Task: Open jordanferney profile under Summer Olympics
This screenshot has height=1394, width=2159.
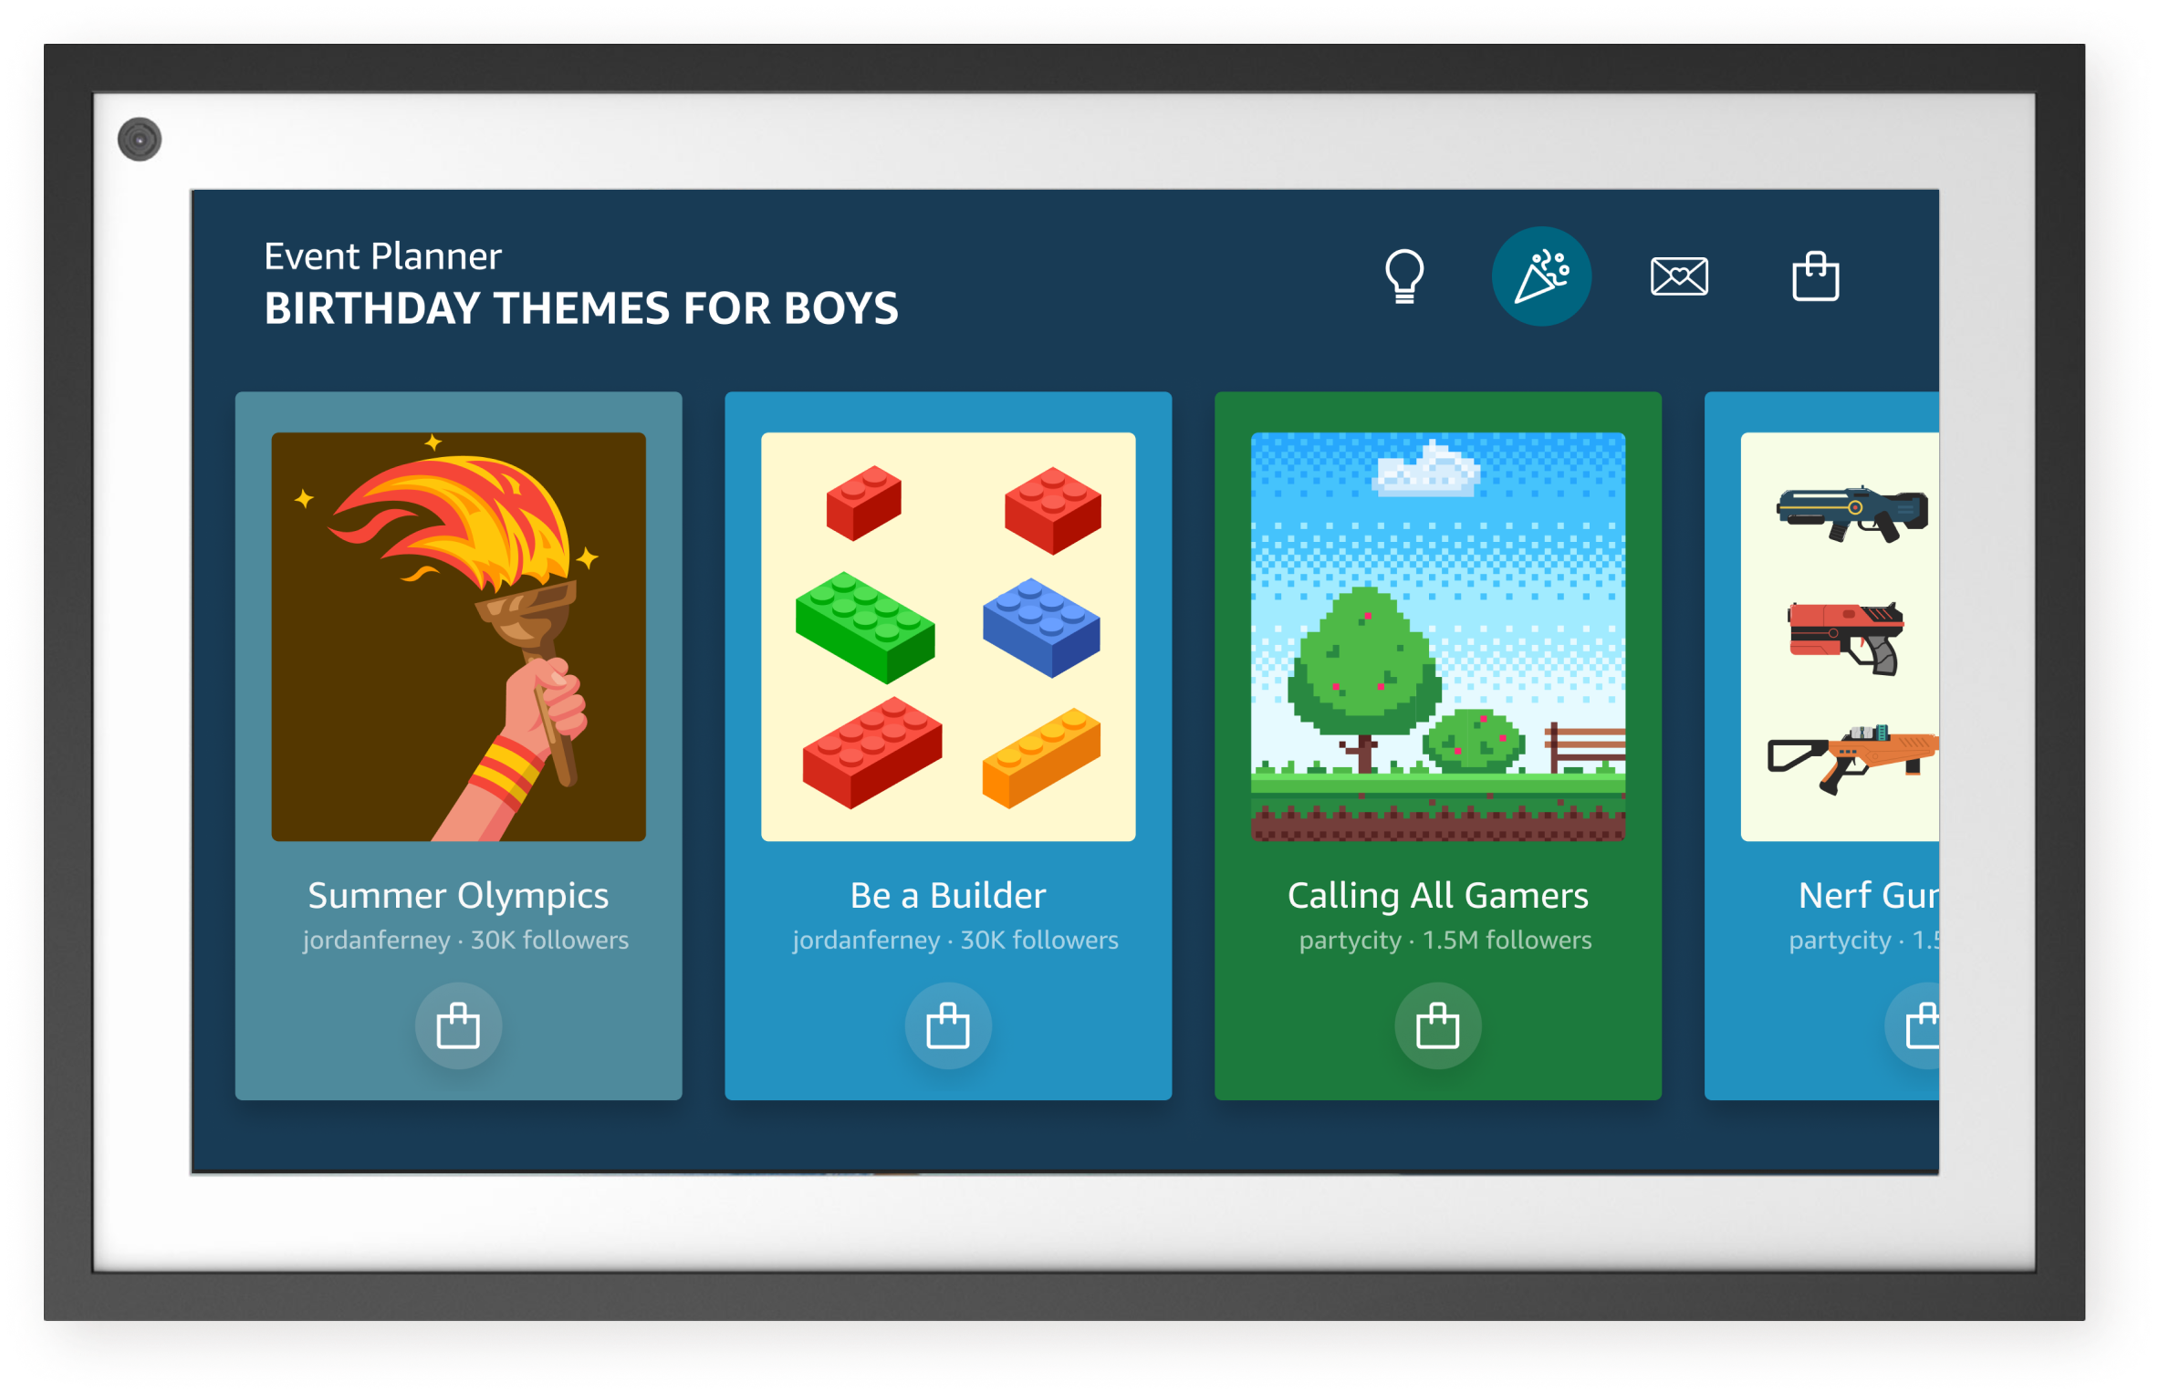Action: 376,940
